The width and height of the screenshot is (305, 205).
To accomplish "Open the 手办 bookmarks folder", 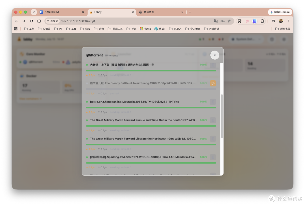I will click(132, 29).
